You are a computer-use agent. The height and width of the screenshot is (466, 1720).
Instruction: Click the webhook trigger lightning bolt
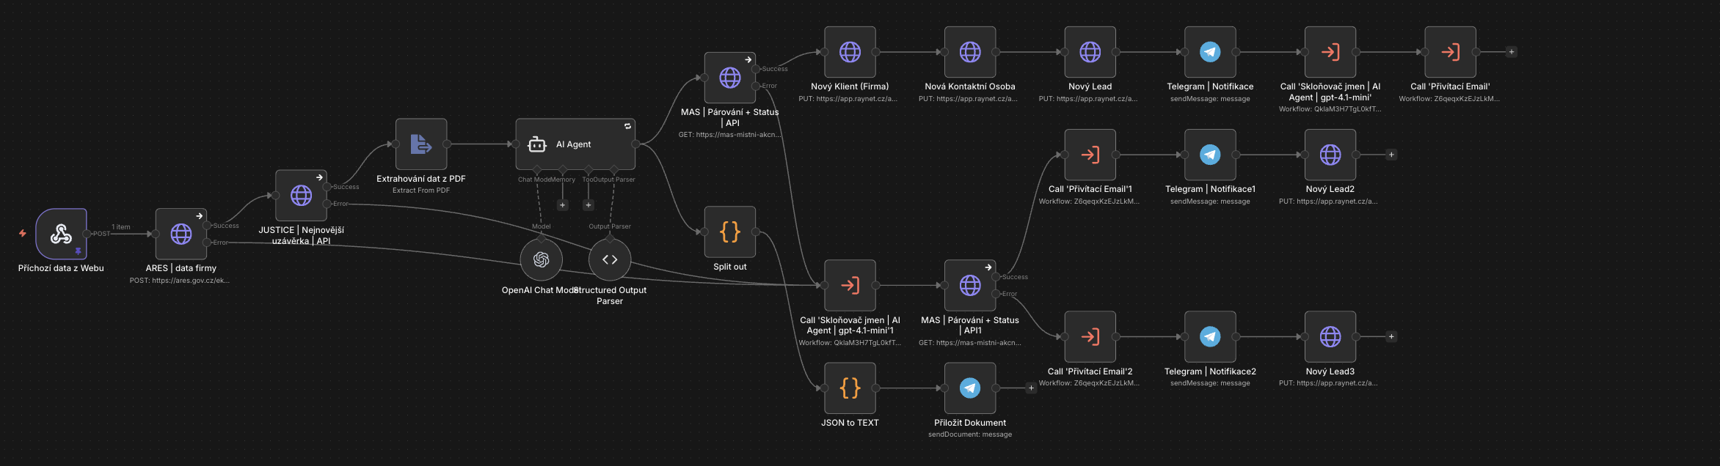pos(23,234)
